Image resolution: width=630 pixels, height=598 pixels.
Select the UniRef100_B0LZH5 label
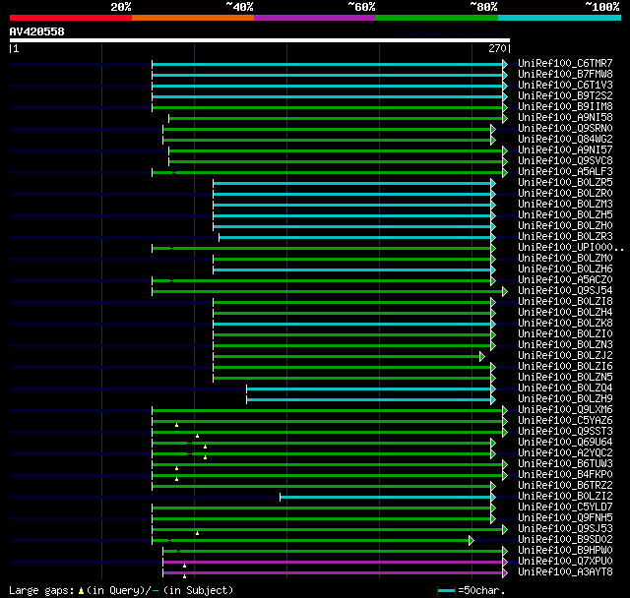[x=565, y=215]
